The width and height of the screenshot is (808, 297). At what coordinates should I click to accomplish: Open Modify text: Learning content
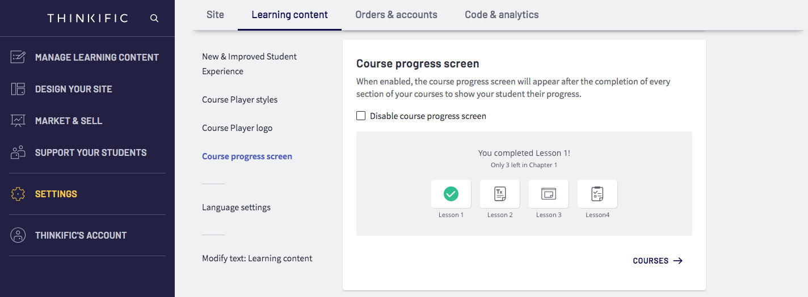257,258
